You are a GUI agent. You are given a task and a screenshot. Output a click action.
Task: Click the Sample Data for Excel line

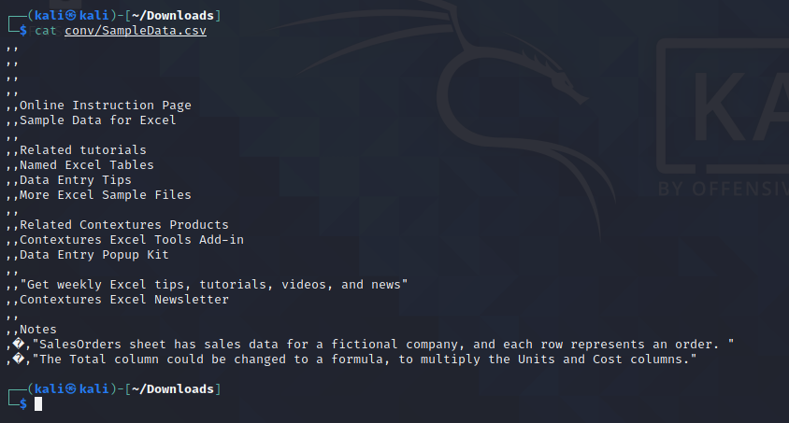coord(97,120)
